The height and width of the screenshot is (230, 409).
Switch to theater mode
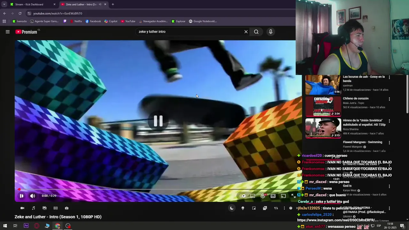pyautogui.click(x=273, y=196)
